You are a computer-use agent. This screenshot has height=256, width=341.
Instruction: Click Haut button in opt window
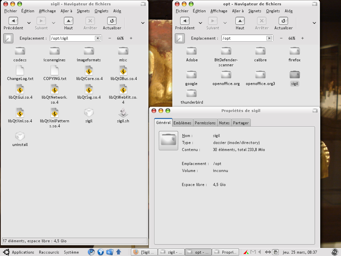click(240, 23)
